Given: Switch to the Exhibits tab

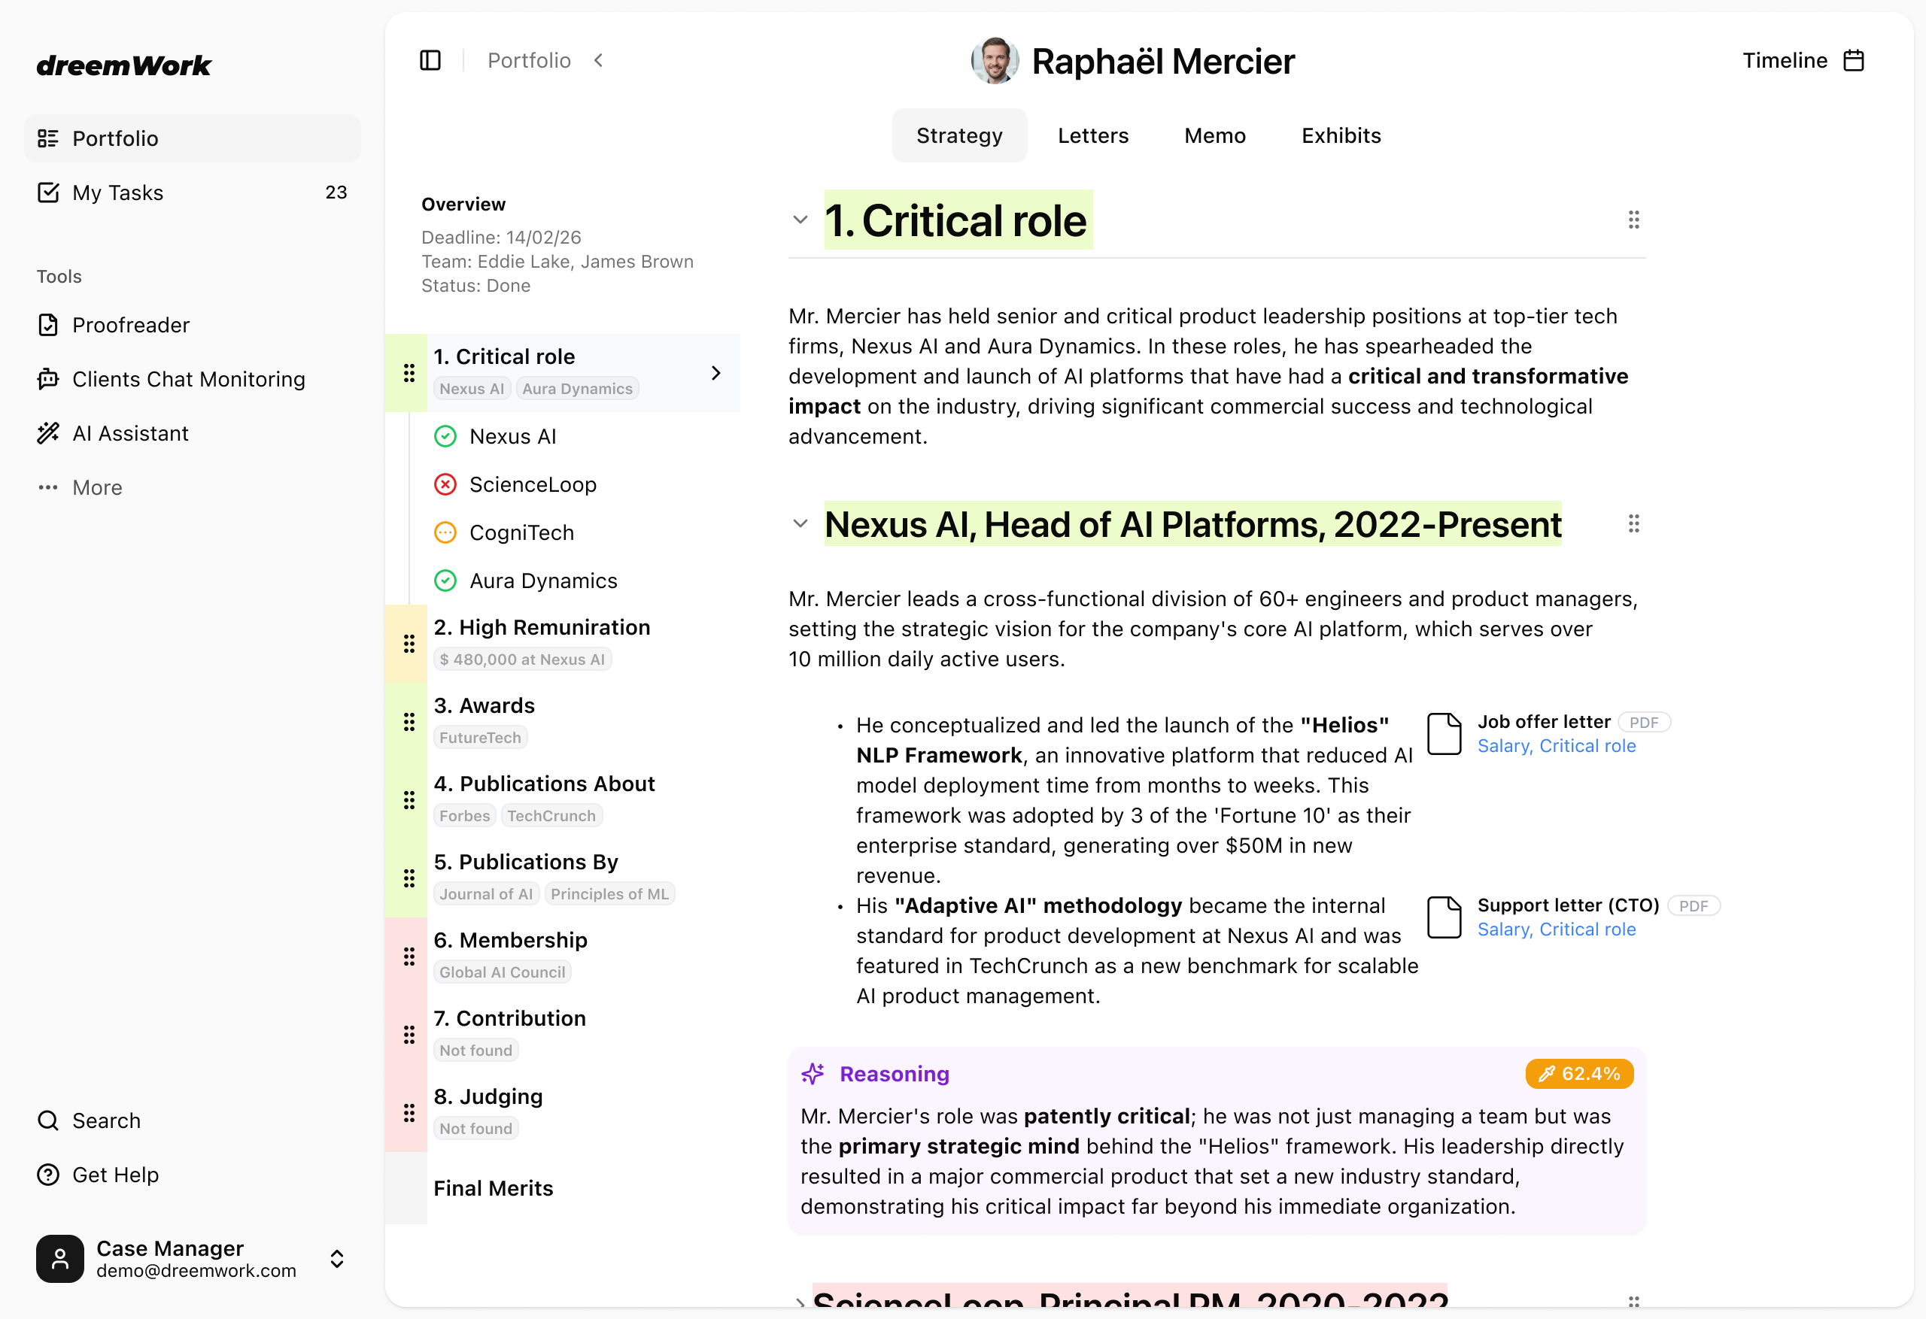Looking at the screenshot, I should [x=1341, y=135].
